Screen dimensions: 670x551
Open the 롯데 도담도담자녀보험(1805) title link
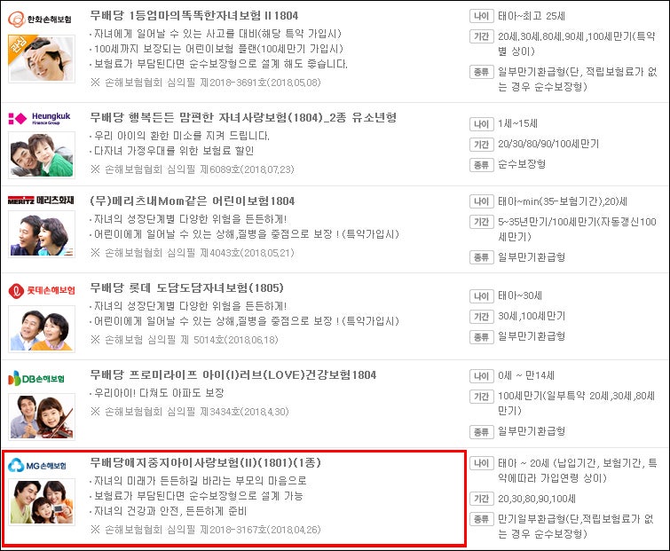click(186, 287)
